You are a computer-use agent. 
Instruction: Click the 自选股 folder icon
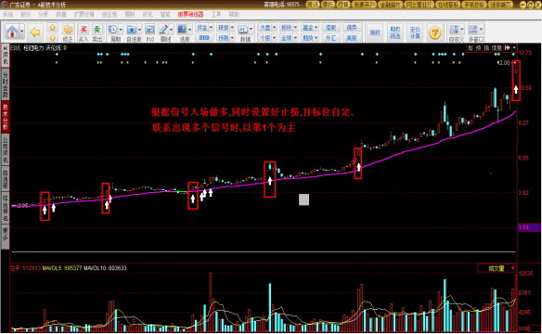(x=132, y=30)
